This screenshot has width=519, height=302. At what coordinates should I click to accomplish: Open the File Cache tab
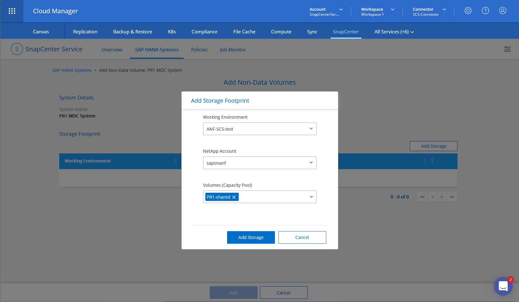[x=244, y=32]
